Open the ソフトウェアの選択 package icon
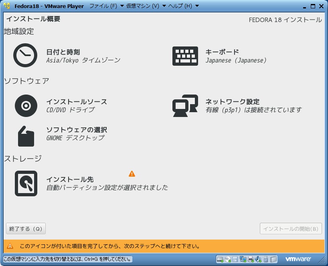The image size is (328, 266). point(26,136)
